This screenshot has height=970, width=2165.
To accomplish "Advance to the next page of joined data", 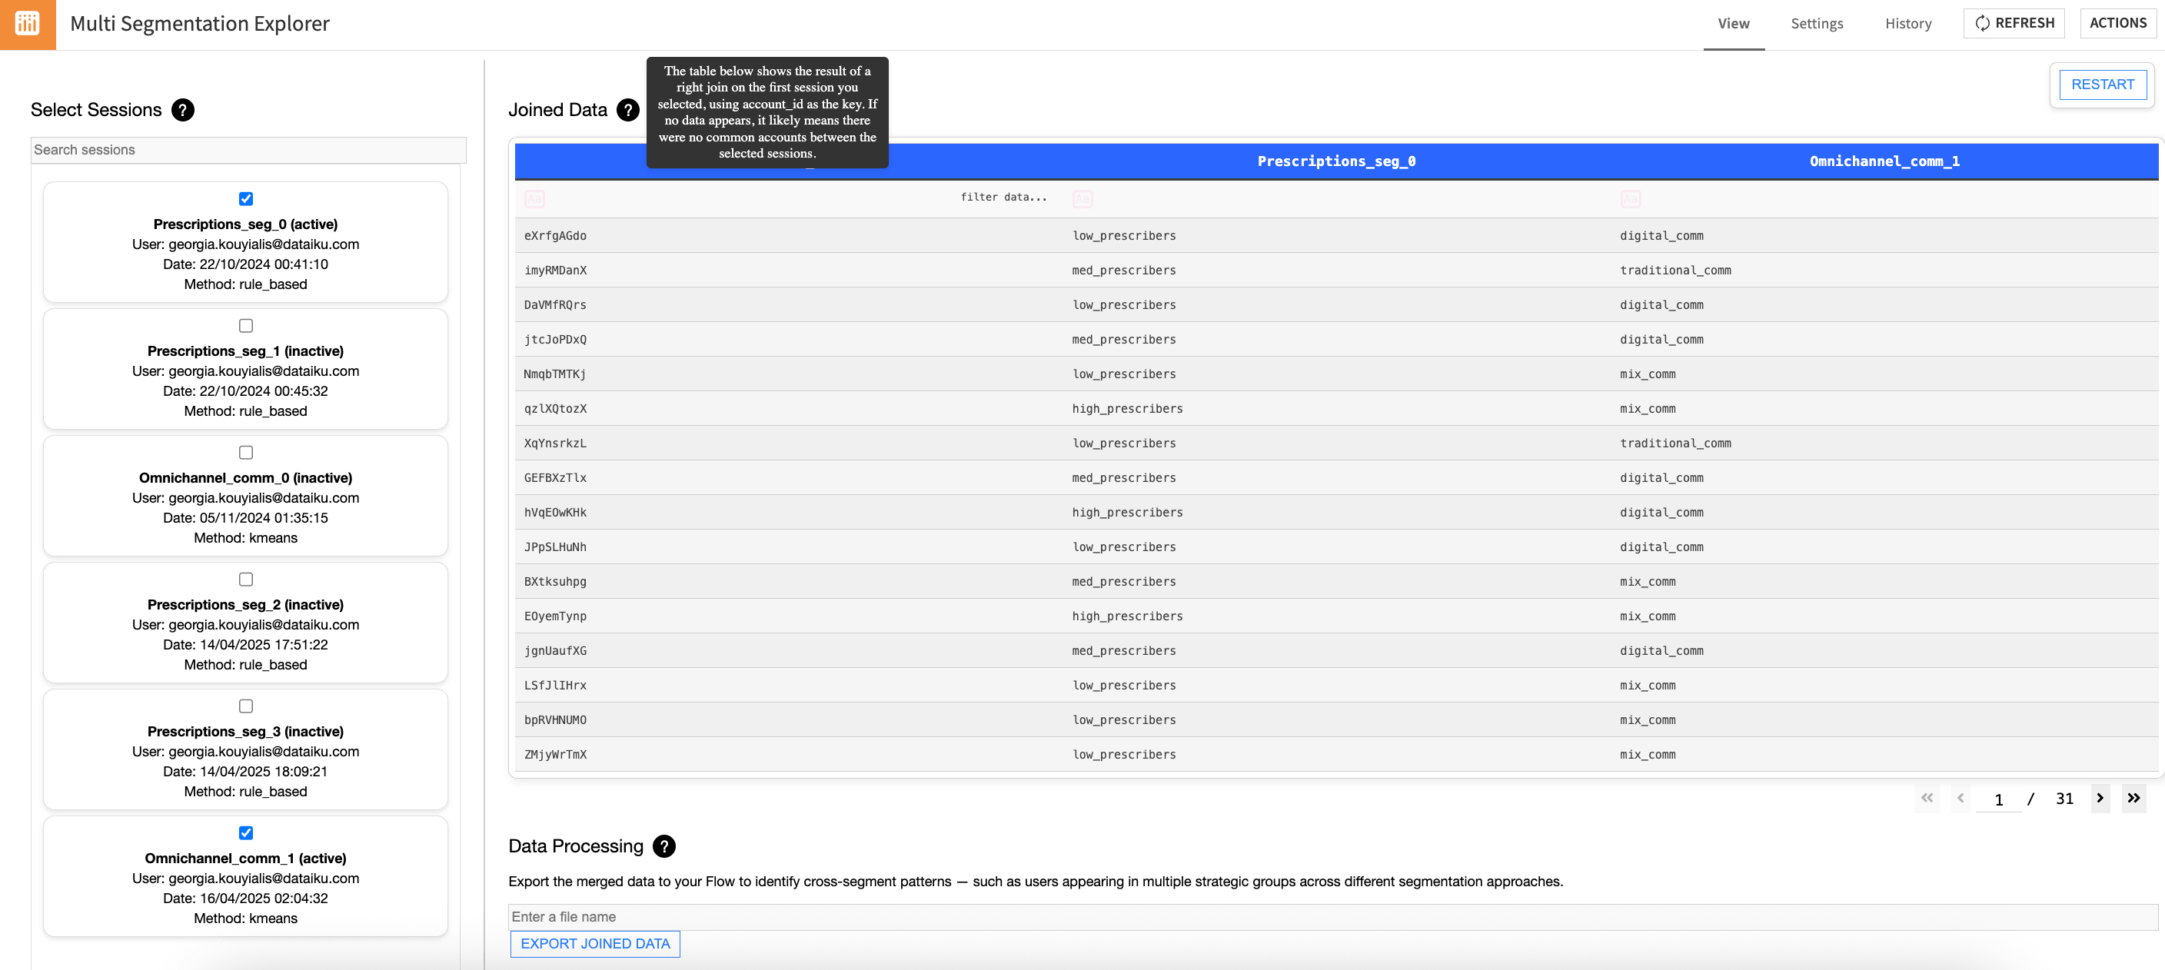I will pos(2100,799).
